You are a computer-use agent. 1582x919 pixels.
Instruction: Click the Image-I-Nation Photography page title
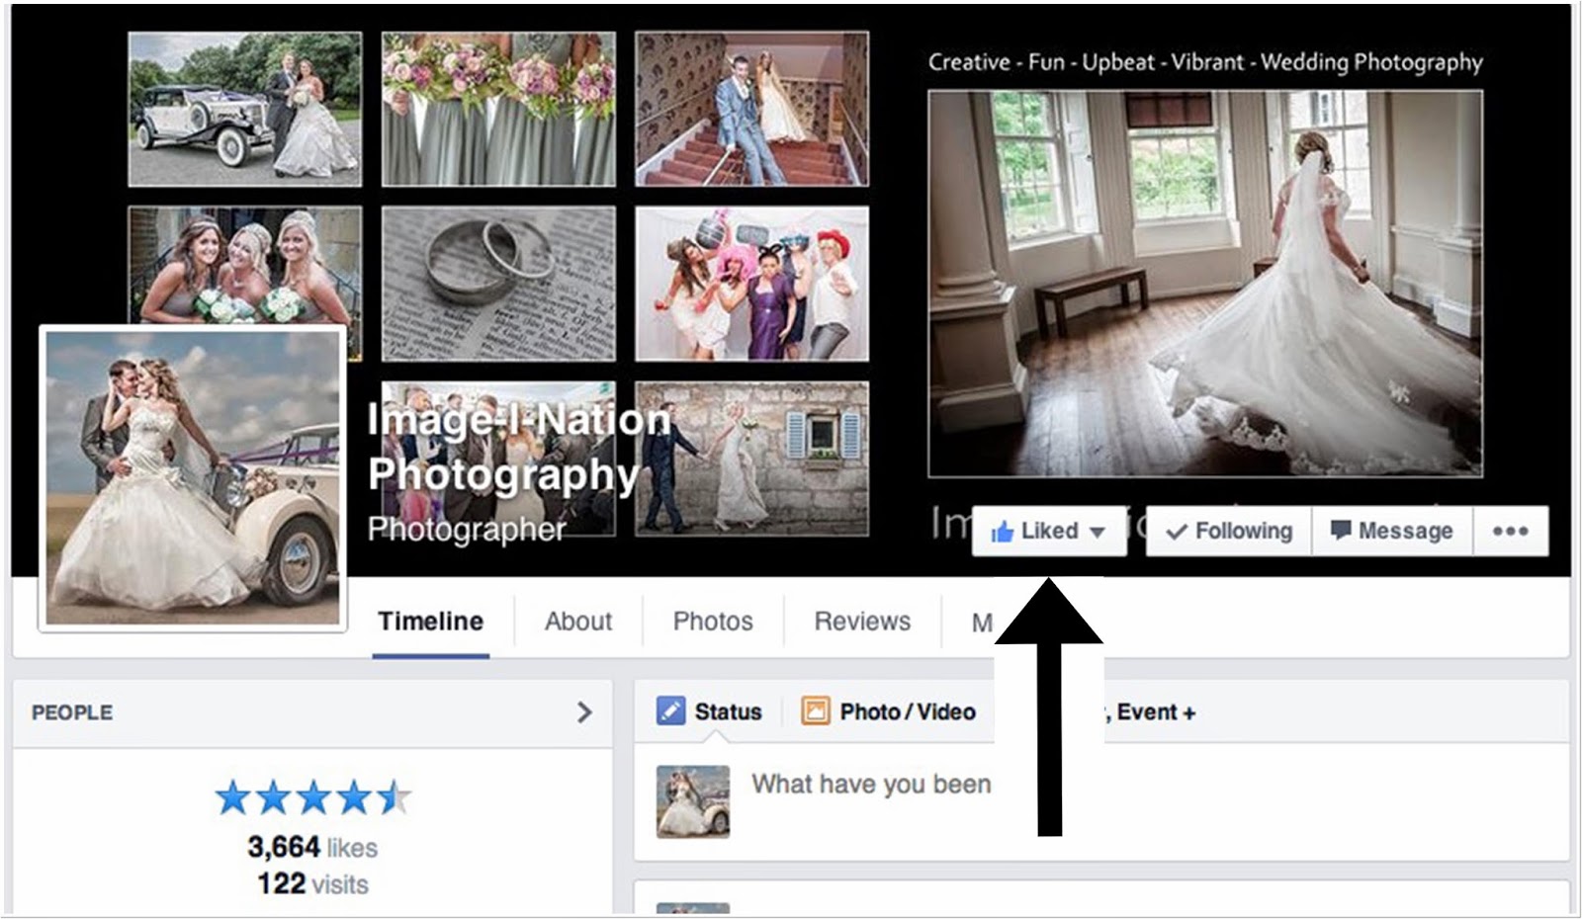point(519,447)
